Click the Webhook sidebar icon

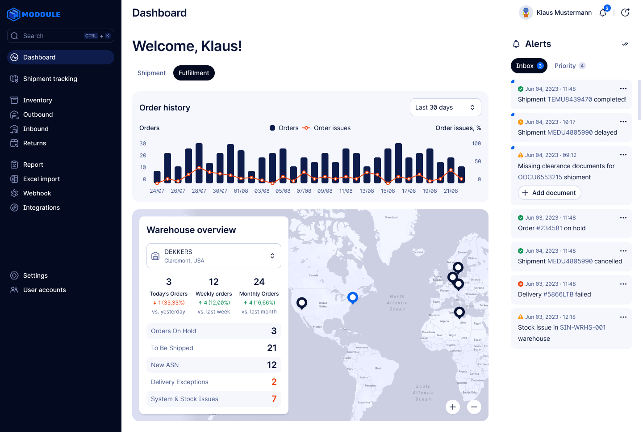[x=14, y=193]
